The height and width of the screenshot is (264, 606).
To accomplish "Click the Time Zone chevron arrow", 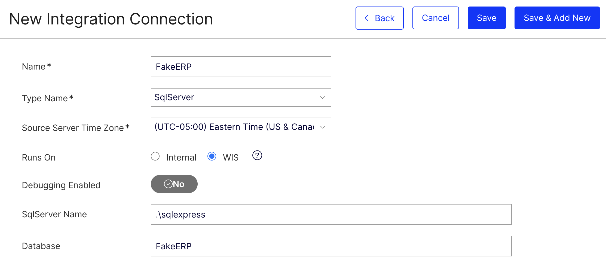I will 323,127.
